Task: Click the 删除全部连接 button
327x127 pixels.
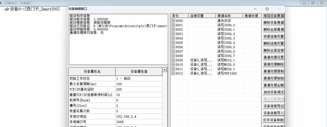Action: tap(274, 50)
